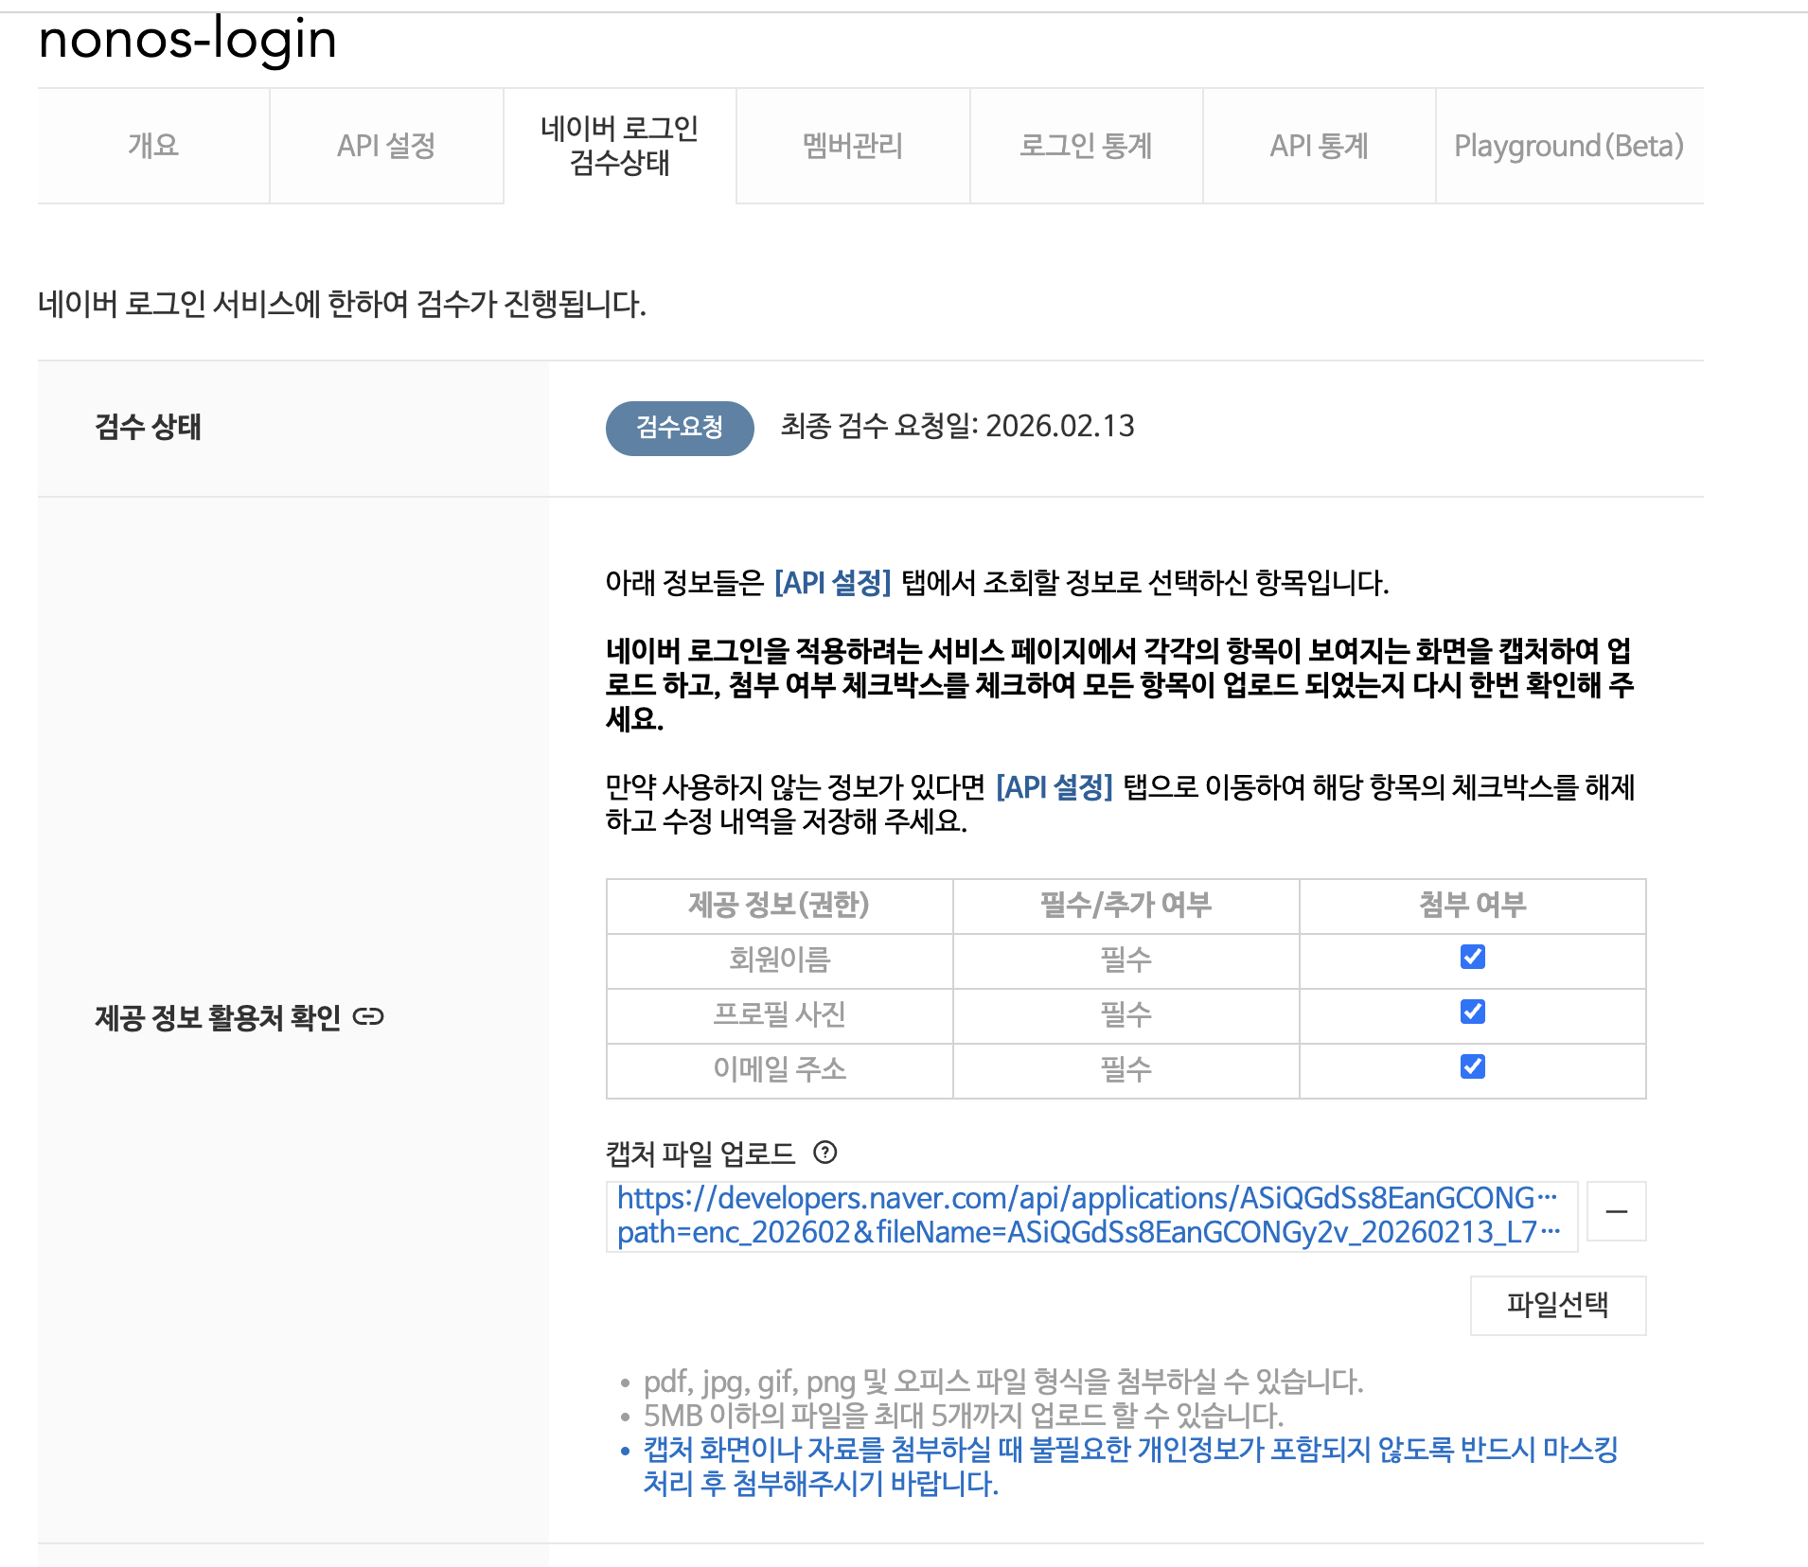Click the link icon beside 제공 정보 활용처 확인
The height and width of the screenshot is (1567, 1808).
[x=368, y=1017]
